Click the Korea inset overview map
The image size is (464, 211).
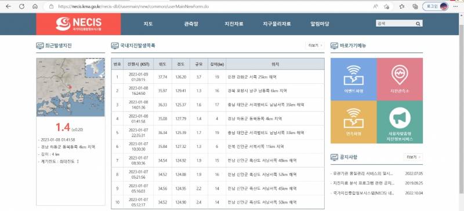tap(95, 68)
